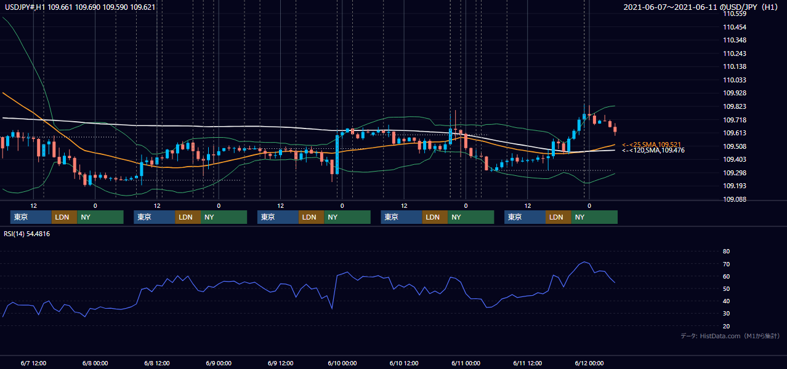Image resolution: width=787 pixels, height=369 pixels.
Task: Select the 東京 session block for 6/7
Action: tap(31, 217)
